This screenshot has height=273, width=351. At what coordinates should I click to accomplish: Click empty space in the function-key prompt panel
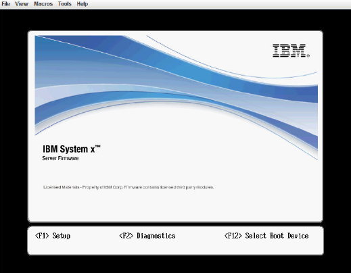(175, 248)
